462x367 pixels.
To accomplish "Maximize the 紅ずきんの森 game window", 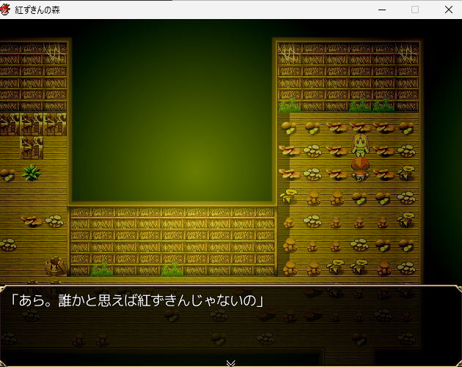I will click(415, 10).
